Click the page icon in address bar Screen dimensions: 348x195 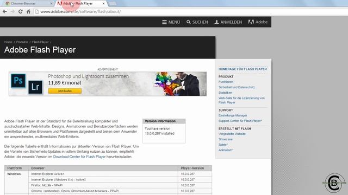(37, 11)
